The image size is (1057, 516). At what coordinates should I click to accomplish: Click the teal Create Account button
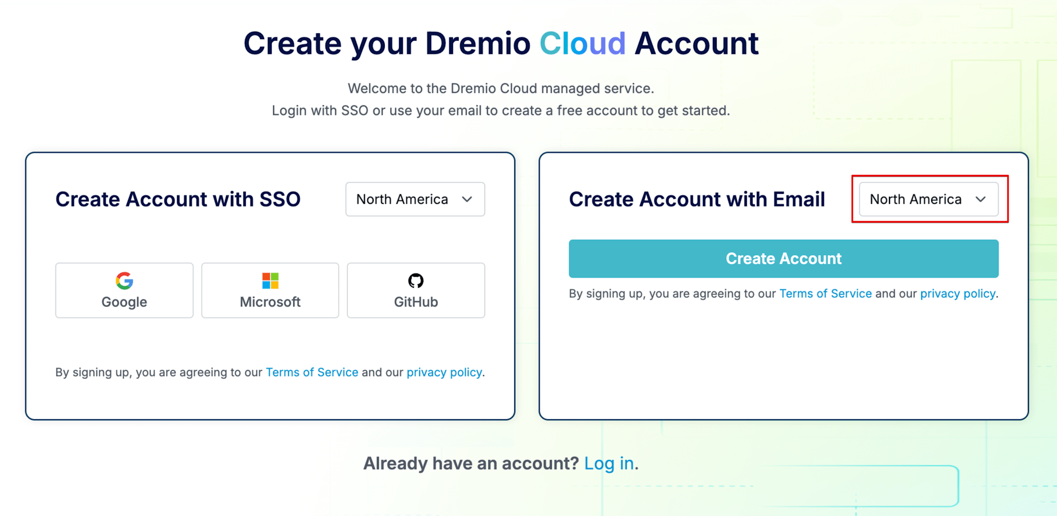click(x=784, y=259)
